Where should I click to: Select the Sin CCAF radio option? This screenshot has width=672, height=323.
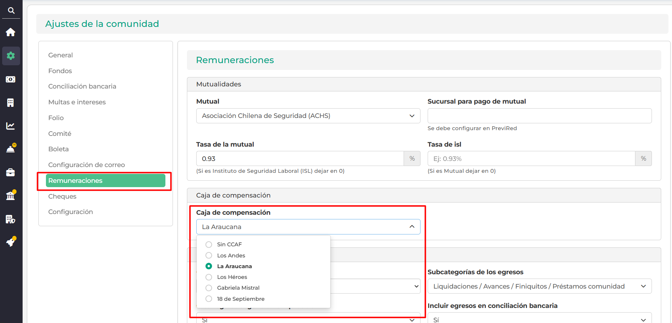(x=209, y=244)
